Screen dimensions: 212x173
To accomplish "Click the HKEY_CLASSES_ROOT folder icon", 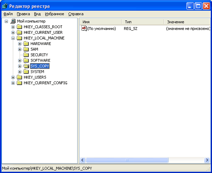I will [x=19, y=27].
